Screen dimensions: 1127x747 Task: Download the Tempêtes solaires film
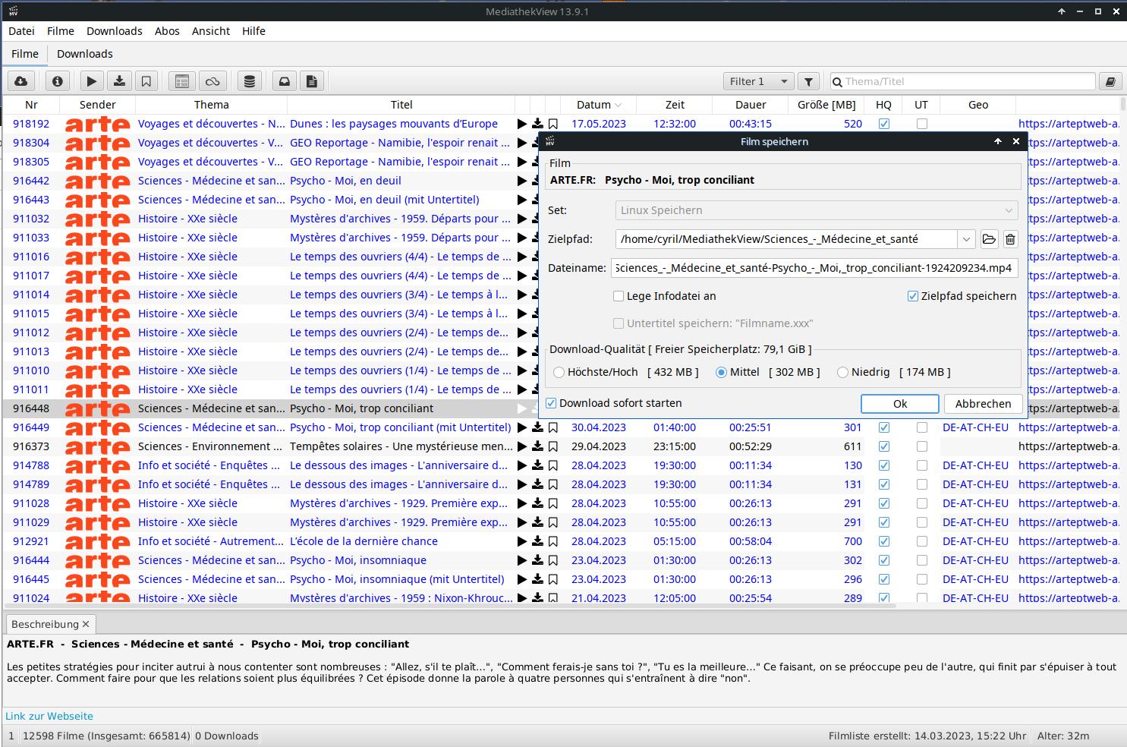pos(537,446)
